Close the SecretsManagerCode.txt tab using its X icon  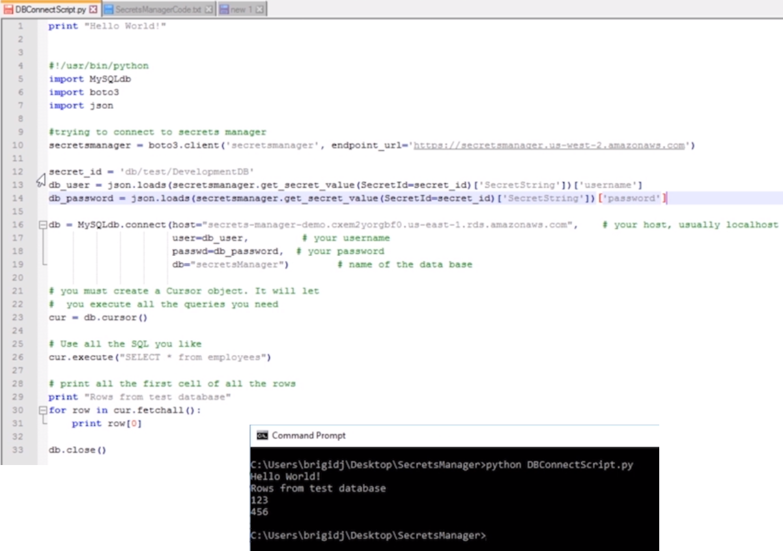point(208,9)
